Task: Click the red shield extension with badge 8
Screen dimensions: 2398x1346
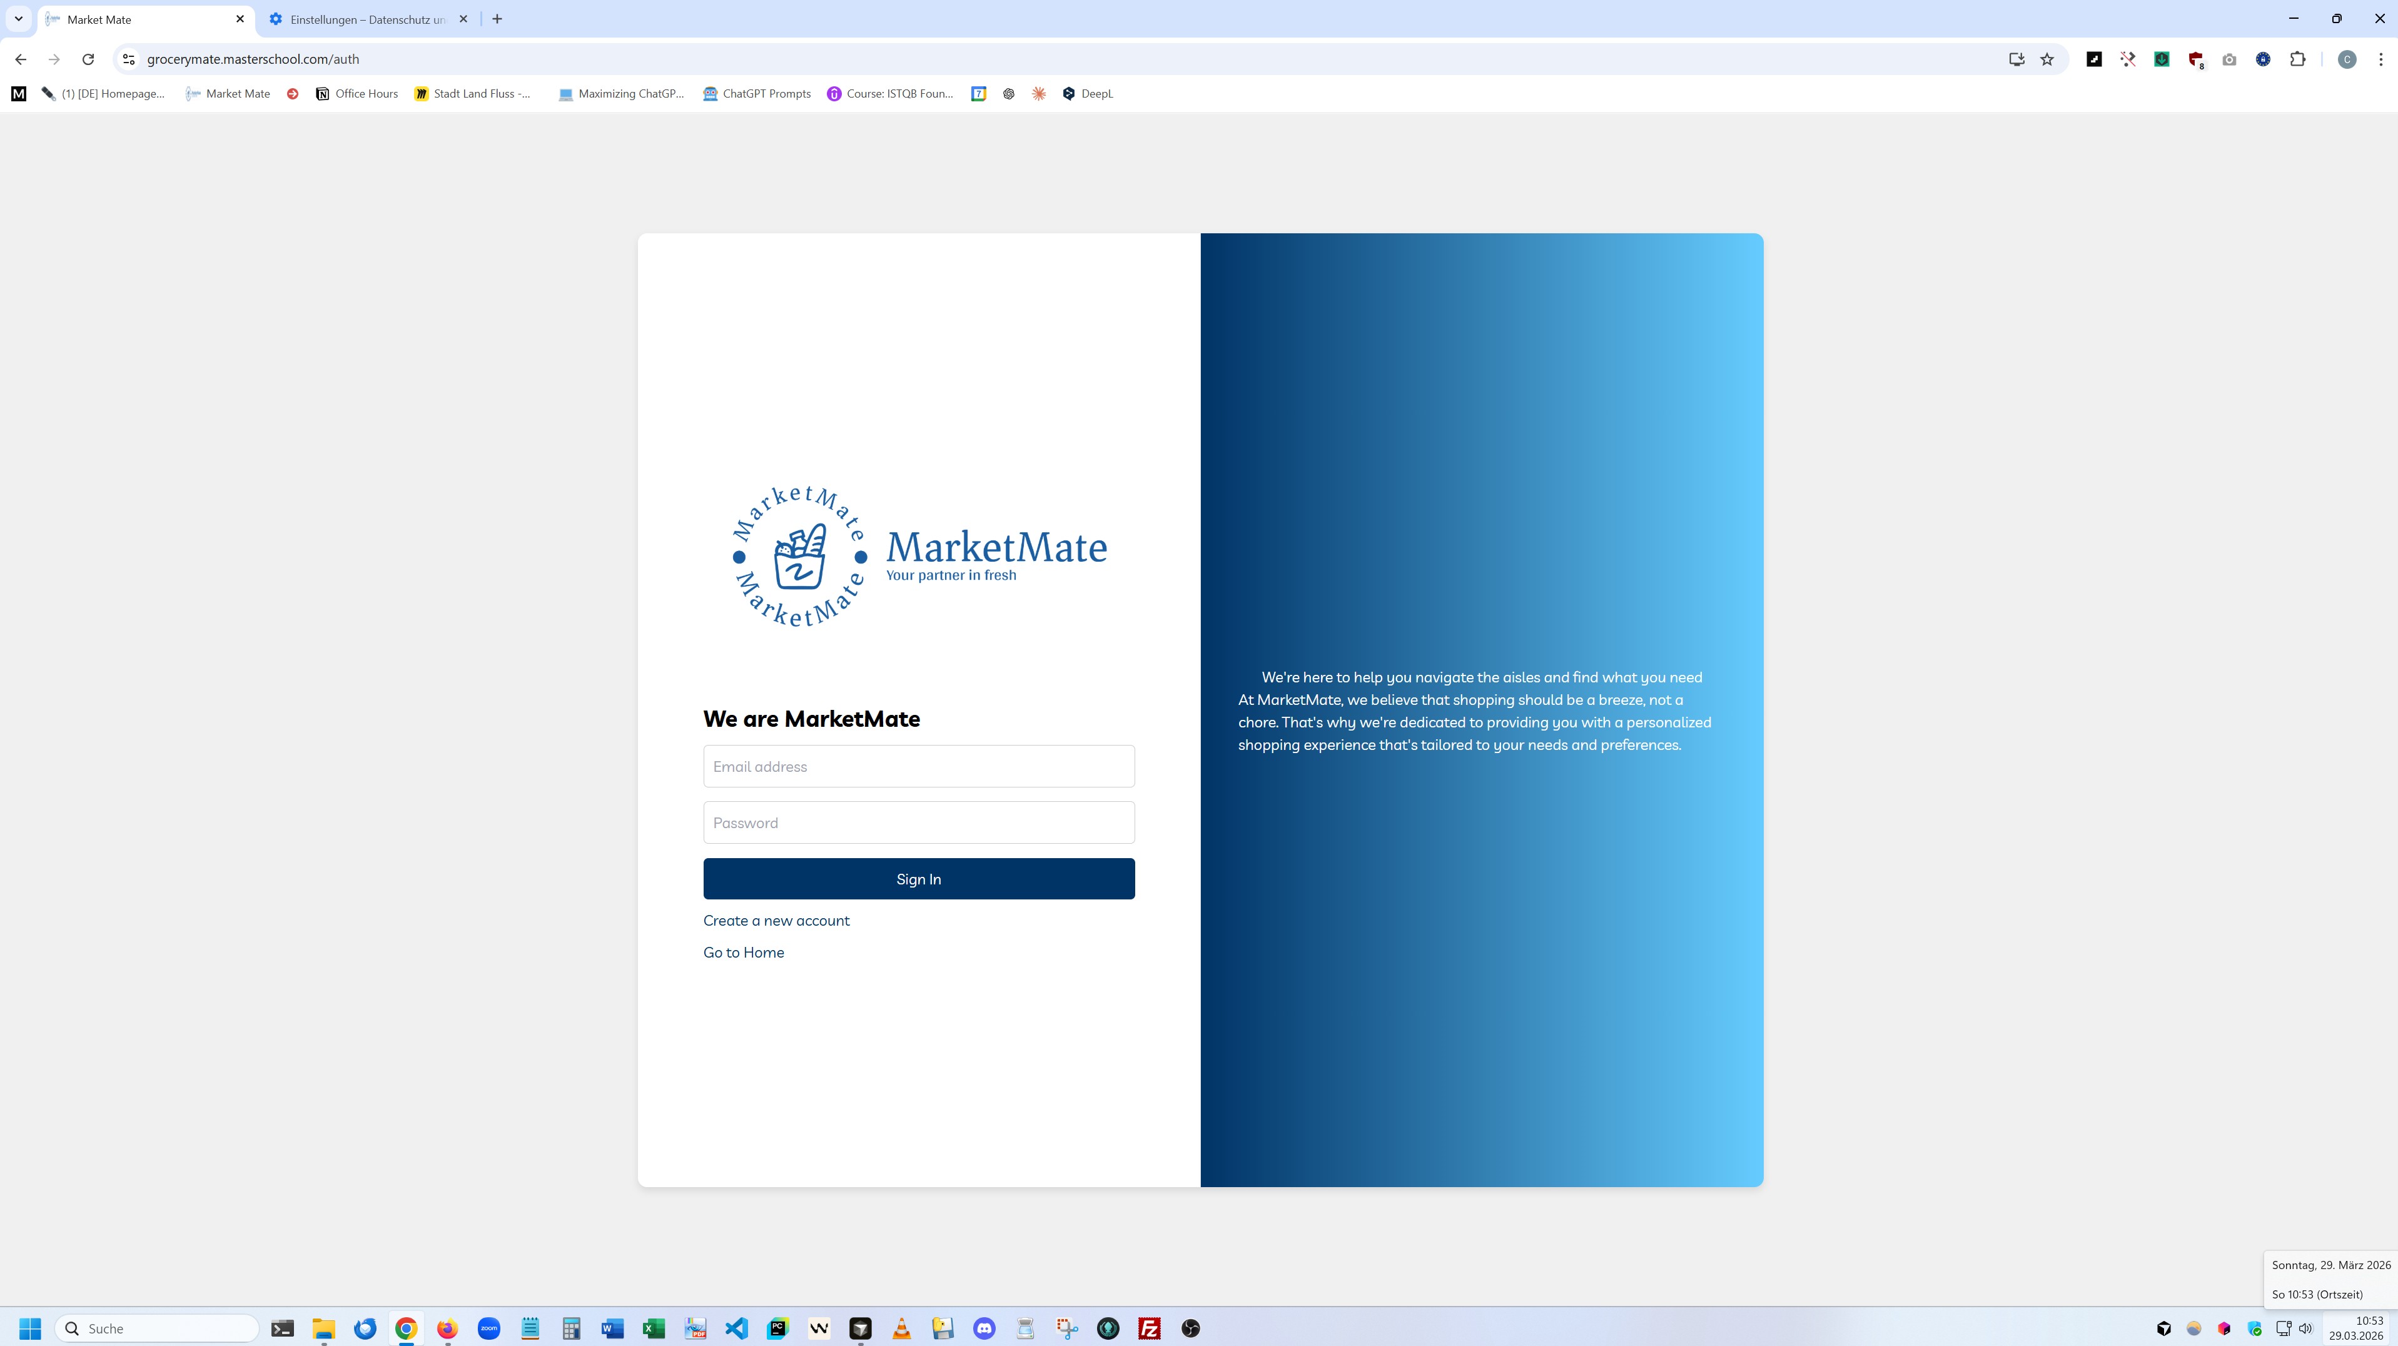Action: click(x=2196, y=59)
